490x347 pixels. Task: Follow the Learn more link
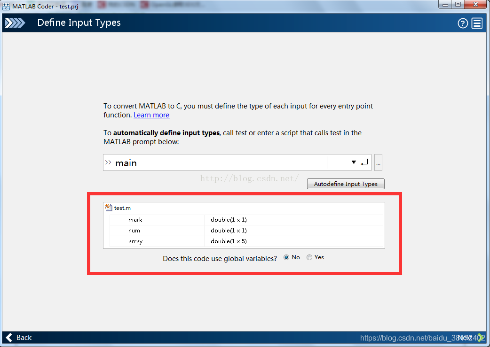pyautogui.click(x=151, y=115)
